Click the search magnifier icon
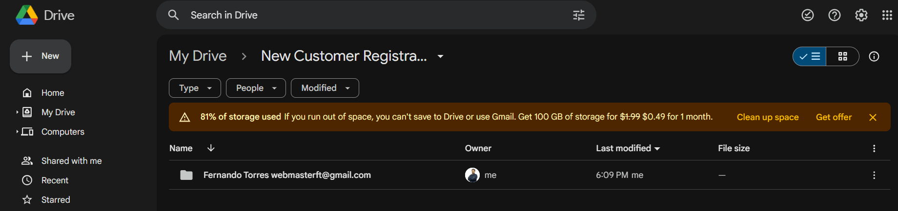The image size is (898, 211). (173, 15)
